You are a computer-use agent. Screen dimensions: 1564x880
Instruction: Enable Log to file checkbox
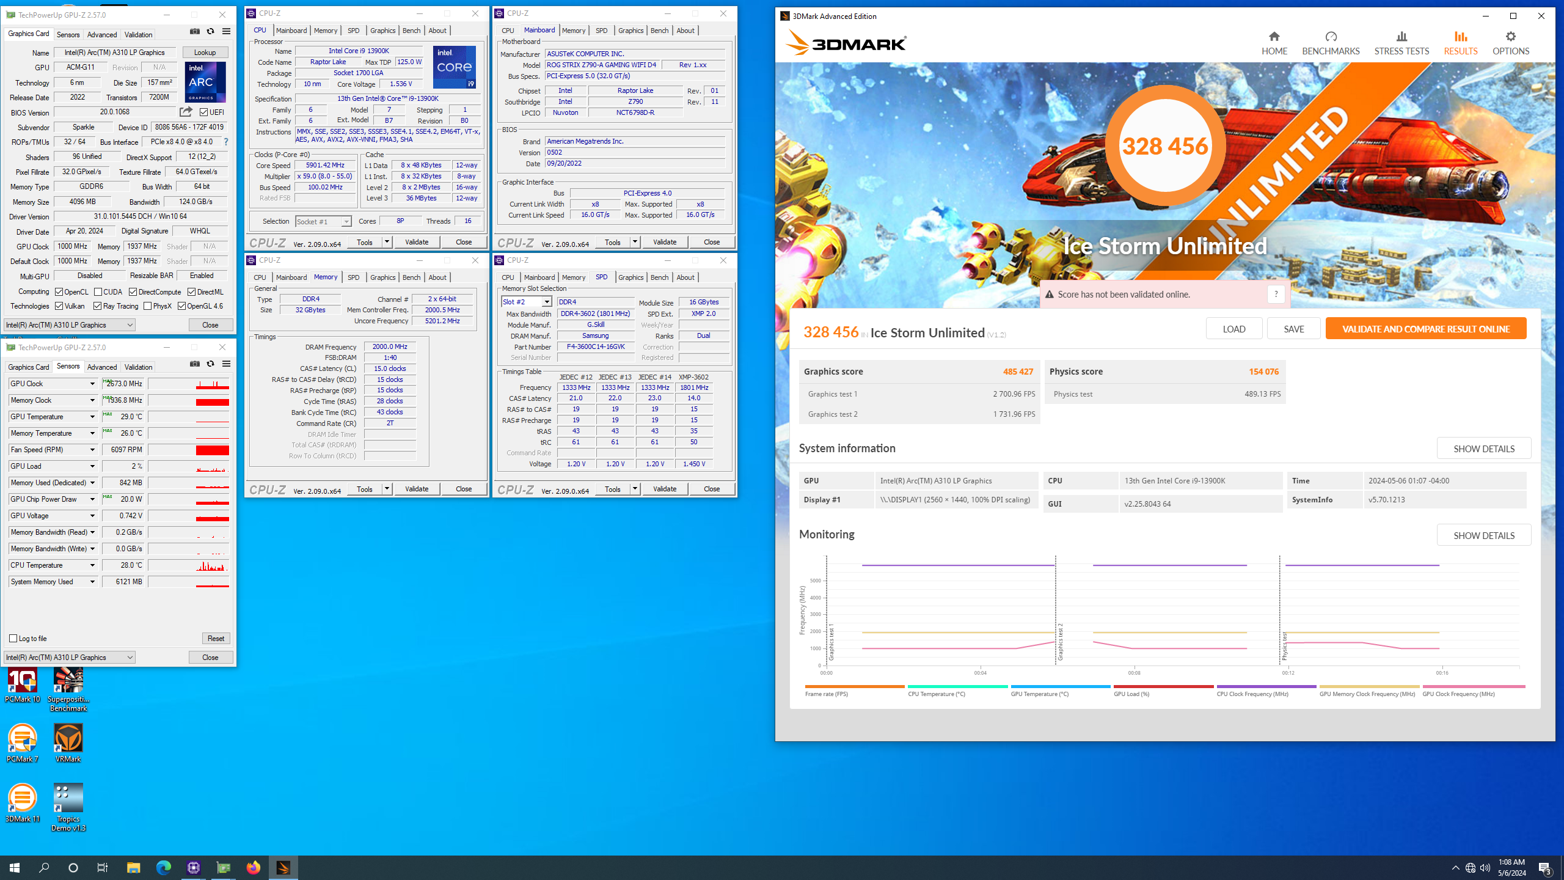(13, 639)
